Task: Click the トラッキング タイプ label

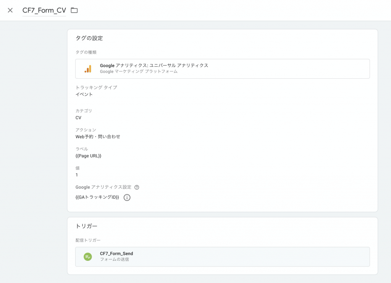Action: 96,87
